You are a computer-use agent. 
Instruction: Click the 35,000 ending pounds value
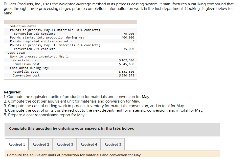pos(129,49)
